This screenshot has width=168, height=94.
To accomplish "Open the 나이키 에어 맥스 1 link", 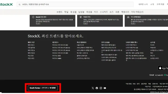I will pyautogui.click(x=131, y=45).
